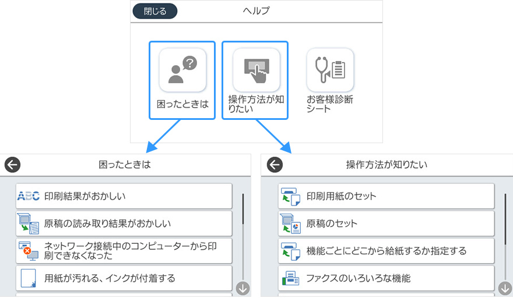Open the お客様診断シート stethoscope icon
This screenshot has width=513, height=298.
point(330,70)
